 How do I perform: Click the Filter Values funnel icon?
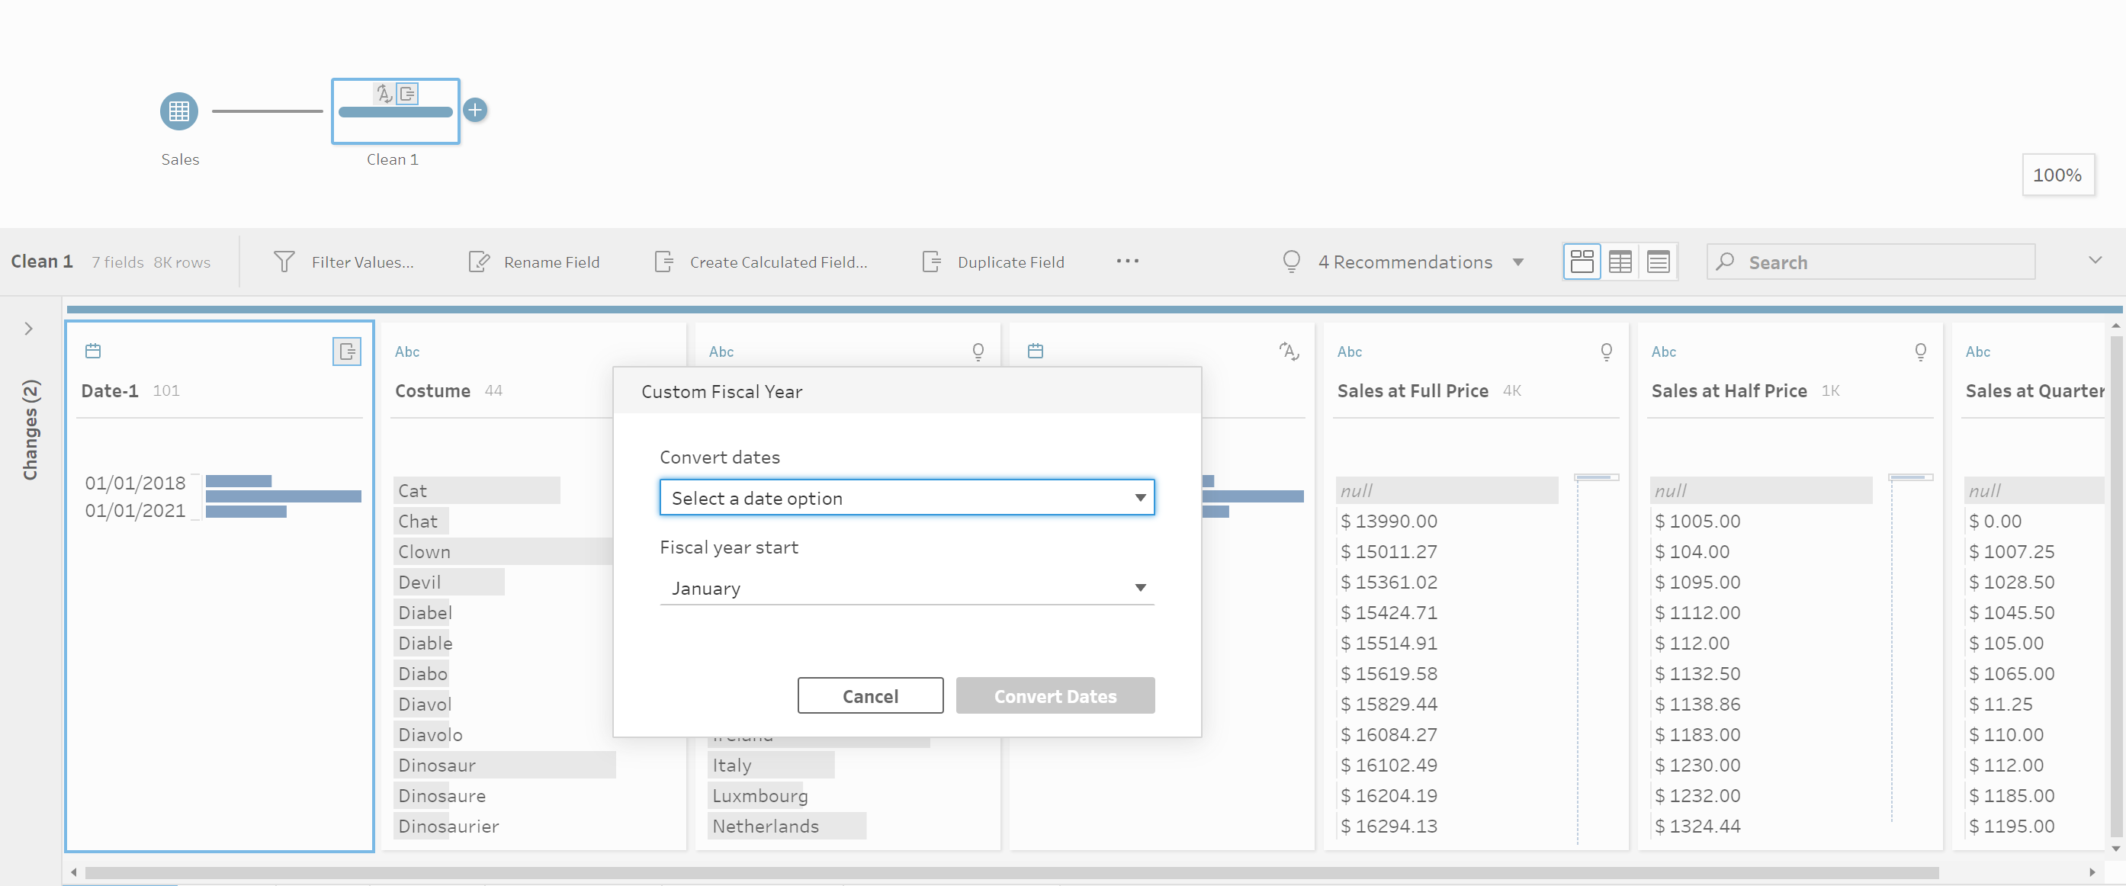(284, 262)
